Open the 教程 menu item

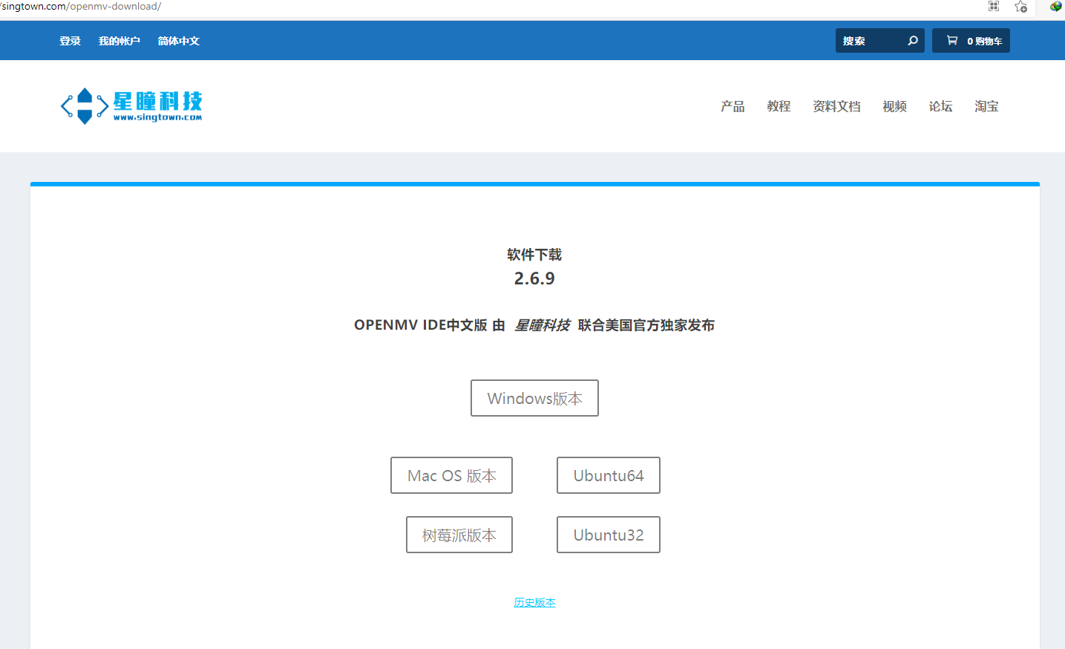pos(779,106)
